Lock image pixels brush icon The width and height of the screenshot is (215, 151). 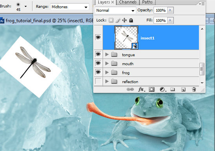point(117,20)
